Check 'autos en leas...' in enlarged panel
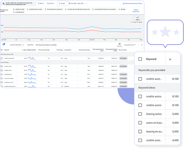This screenshot has width=184, height=149. [x=140, y=123]
